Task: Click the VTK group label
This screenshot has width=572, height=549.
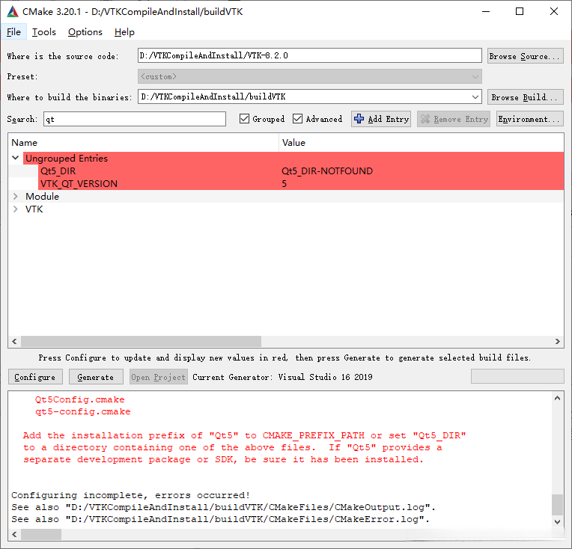Action: pos(34,209)
